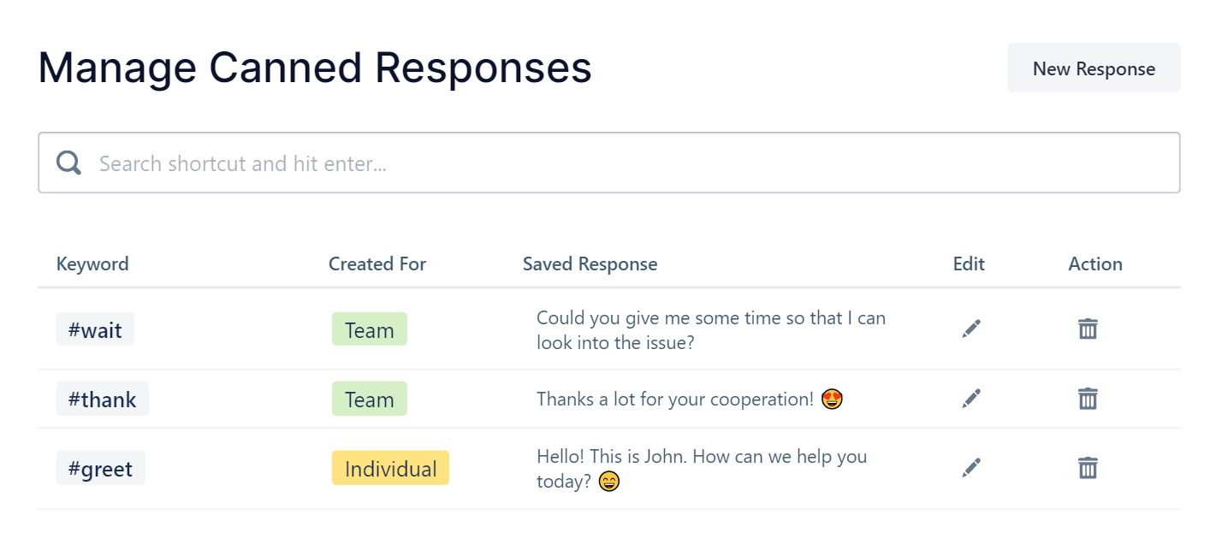
Task: Click the Saved Response column header
Action: click(x=590, y=264)
